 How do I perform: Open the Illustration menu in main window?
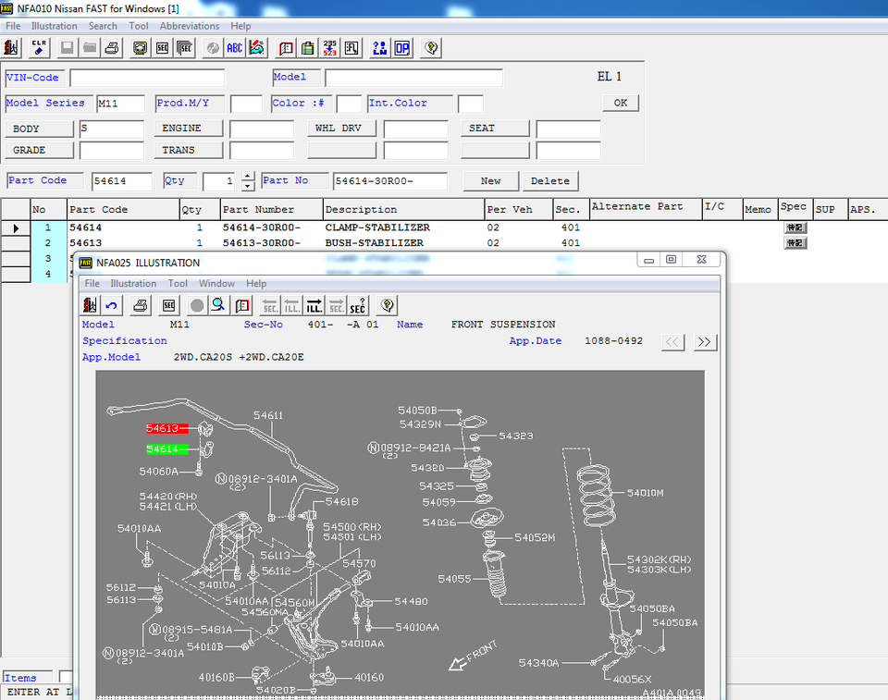(55, 26)
